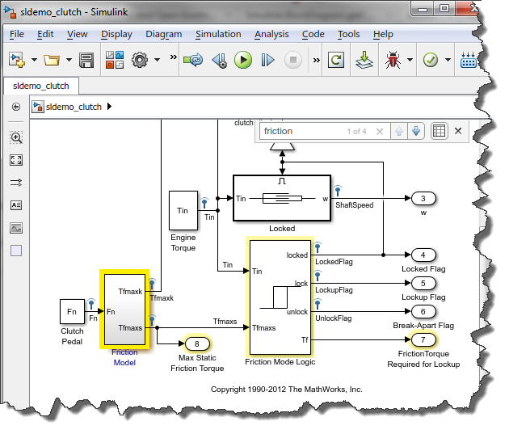This screenshot has width=509, height=434.
Task: Run the simulation with the green play button
Action: point(243,60)
